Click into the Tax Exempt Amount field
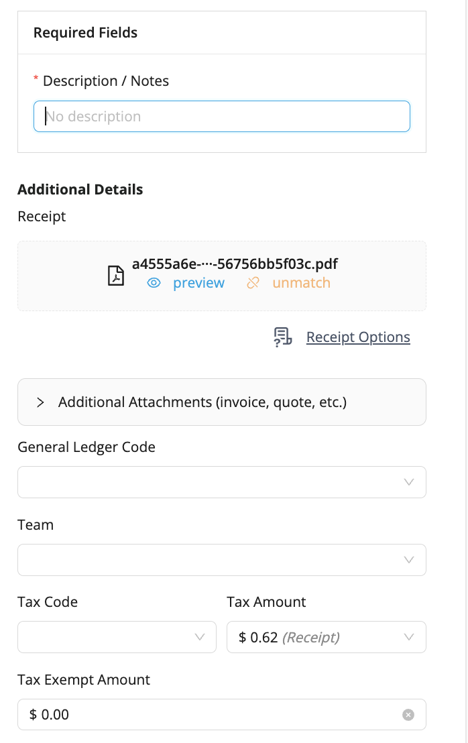This screenshot has height=743, width=468. tap(208, 715)
